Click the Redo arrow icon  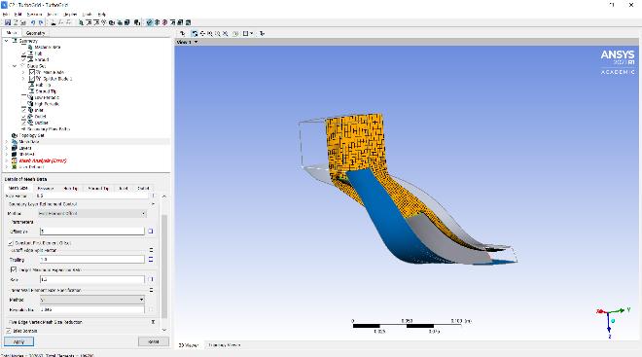(41, 22)
